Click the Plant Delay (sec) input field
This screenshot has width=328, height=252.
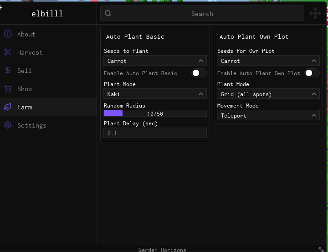[x=155, y=133]
